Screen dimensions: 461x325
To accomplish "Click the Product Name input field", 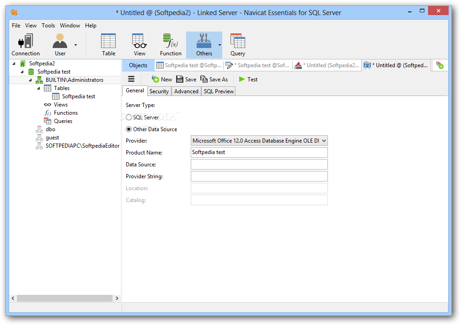I will [x=259, y=152].
